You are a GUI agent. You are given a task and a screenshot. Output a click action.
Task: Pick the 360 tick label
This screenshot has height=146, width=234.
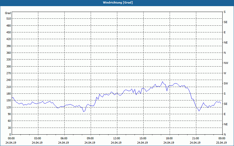click(9, 53)
